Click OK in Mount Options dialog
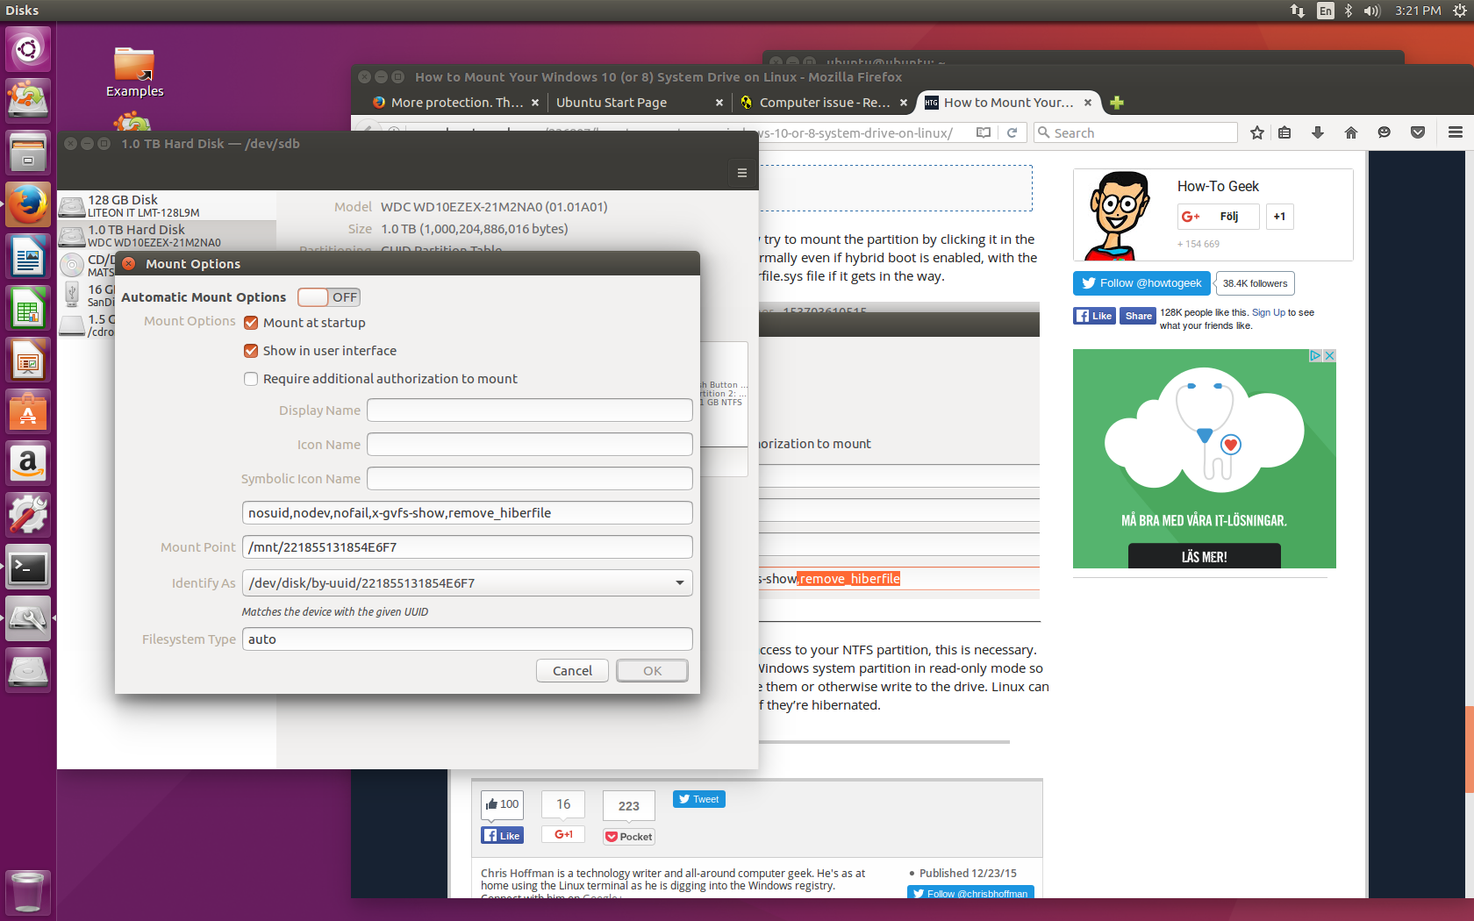The height and width of the screenshot is (921, 1474). pos(652,671)
